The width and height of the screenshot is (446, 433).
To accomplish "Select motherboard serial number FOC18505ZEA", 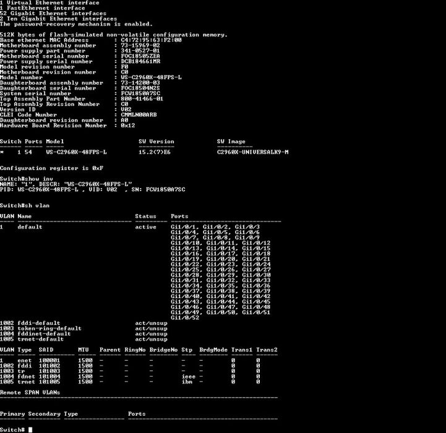I will 140,56.
